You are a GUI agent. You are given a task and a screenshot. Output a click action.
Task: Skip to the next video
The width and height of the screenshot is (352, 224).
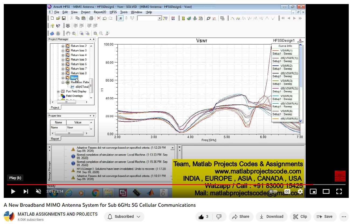pos(26,191)
